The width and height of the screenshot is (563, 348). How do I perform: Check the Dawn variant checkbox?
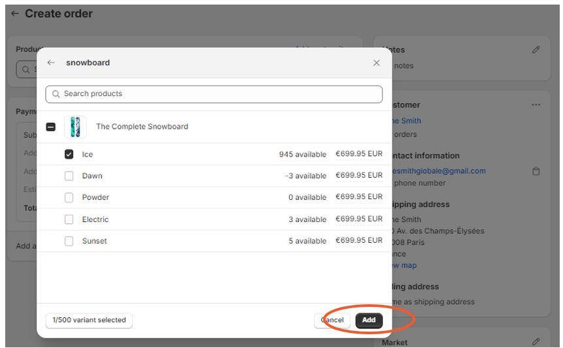coord(69,176)
